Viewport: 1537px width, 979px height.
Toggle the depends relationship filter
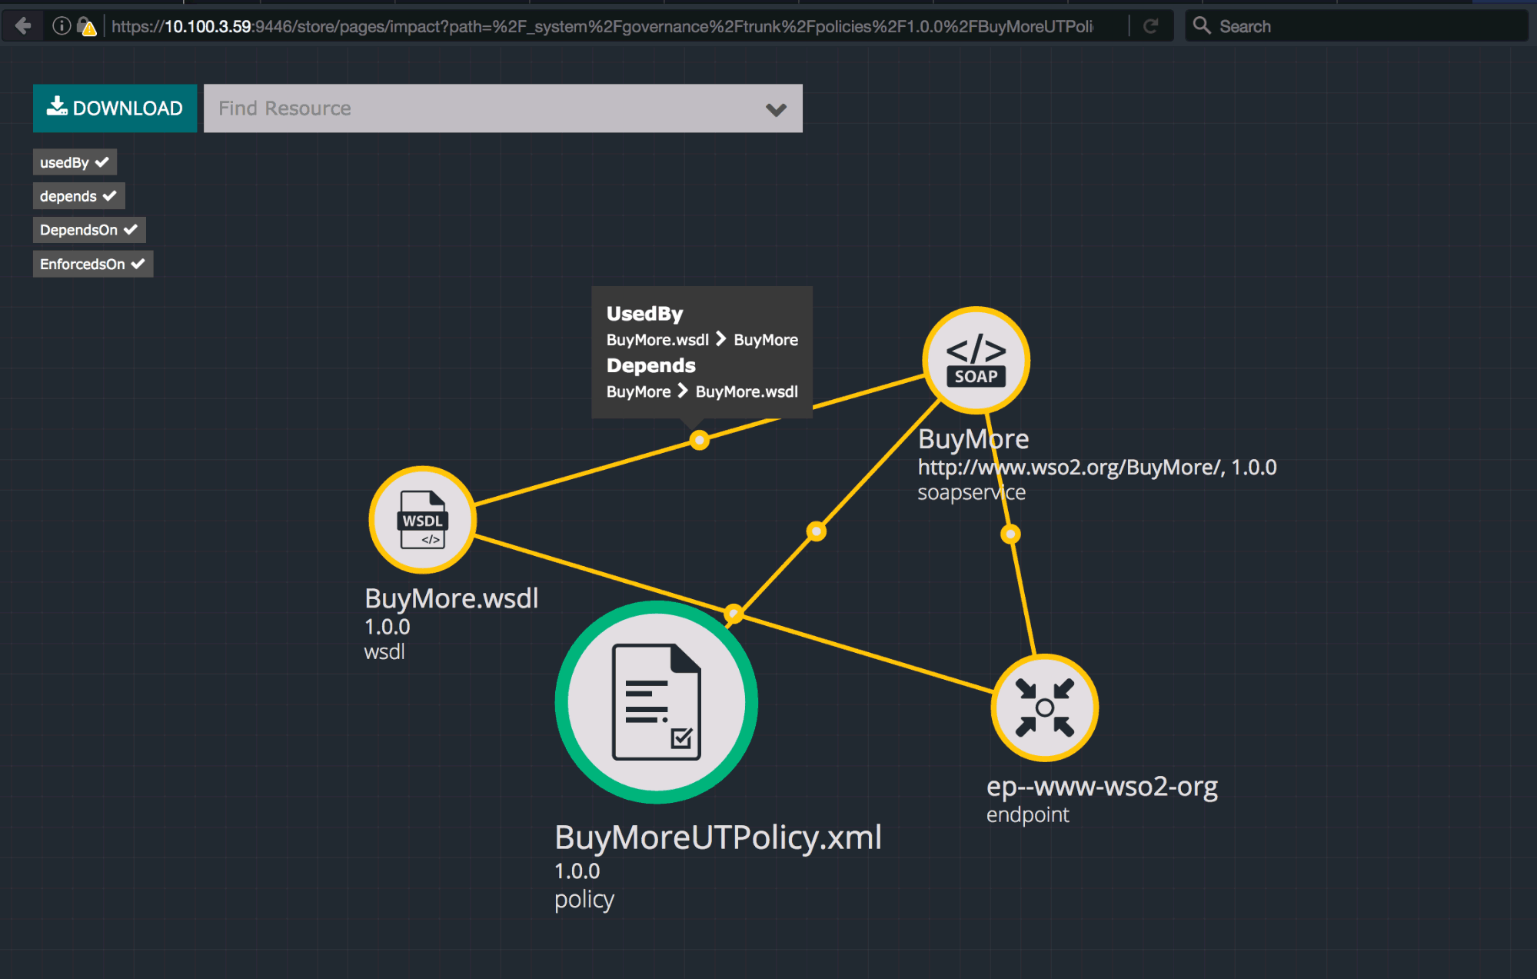[78, 196]
